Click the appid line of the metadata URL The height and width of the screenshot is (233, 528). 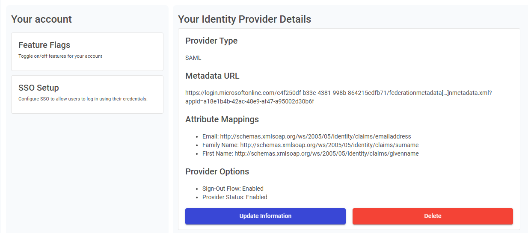click(249, 101)
